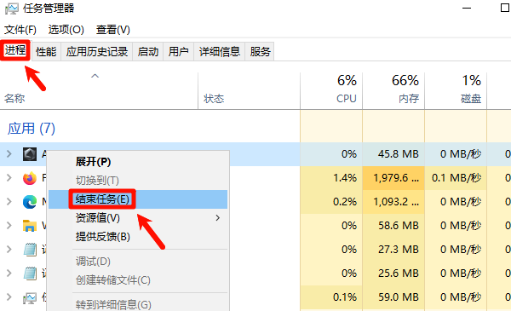Select the Notepad icon in the 25.6 MB row
This screenshot has width=511, height=311.
(x=30, y=274)
